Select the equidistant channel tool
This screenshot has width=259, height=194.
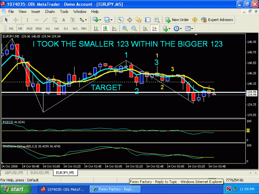pyautogui.click(x=55, y=20)
